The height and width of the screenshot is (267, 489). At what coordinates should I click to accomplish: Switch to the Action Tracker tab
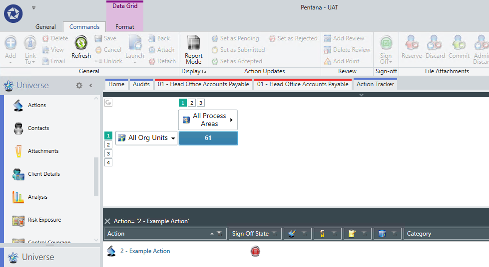(x=375, y=84)
